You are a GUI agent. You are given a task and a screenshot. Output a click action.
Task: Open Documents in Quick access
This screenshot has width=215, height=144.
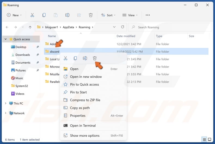click(x=23, y=63)
